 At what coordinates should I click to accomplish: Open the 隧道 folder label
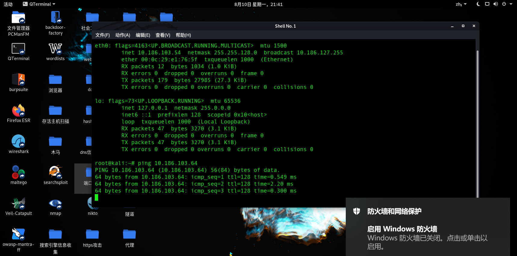(x=130, y=214)
